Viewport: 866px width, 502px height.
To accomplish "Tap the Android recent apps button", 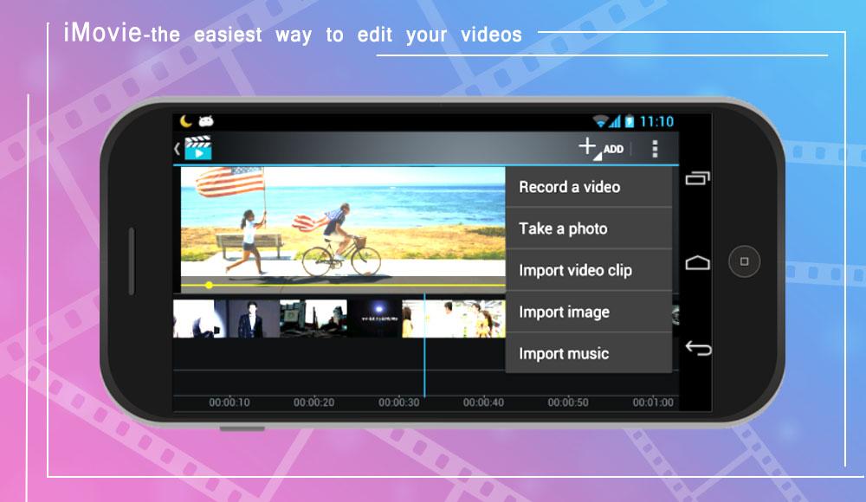I will pyautogui.click(x=697, y=177).
